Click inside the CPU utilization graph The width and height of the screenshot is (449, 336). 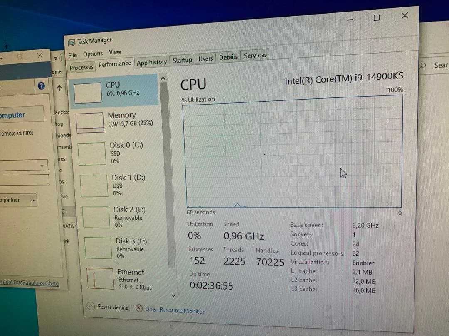click(x=291, y=153)
